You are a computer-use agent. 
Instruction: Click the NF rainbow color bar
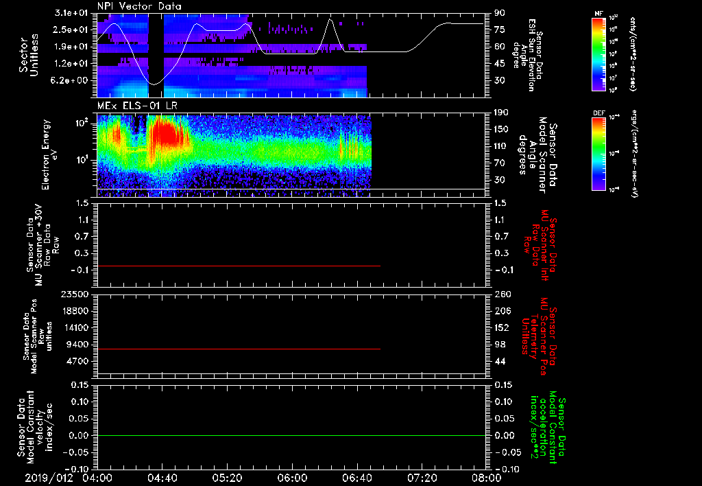coord(599,54)
